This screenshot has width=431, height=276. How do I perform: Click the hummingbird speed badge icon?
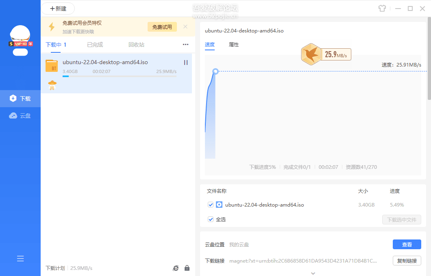tap(311, 54)
